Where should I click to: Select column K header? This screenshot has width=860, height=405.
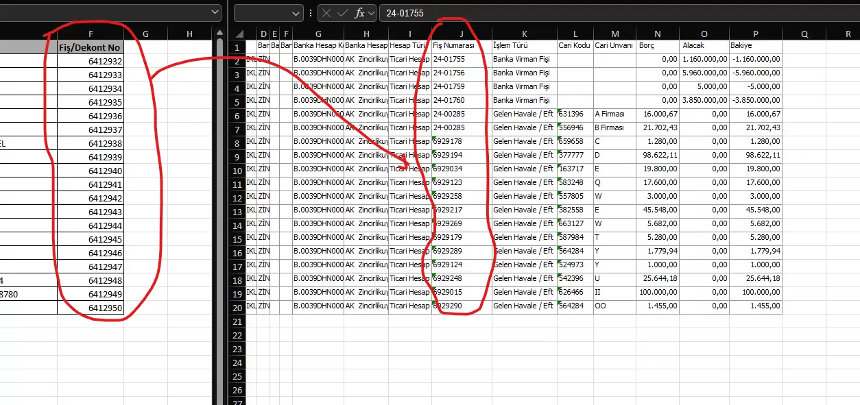pyautogui.click(x=525, y=34)
